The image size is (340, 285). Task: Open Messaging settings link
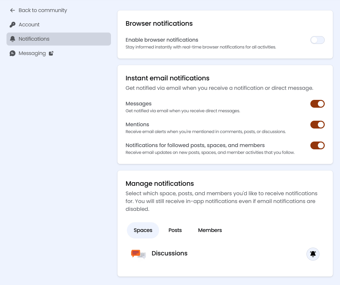click(59, 53)
